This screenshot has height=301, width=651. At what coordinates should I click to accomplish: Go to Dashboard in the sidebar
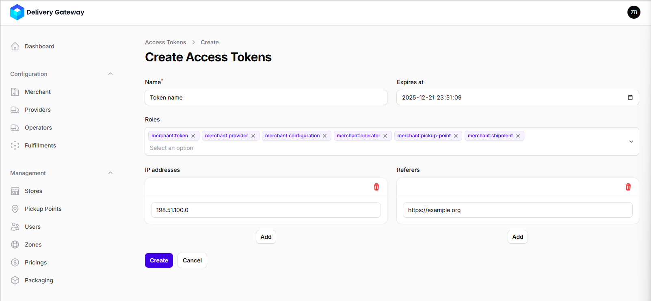coord(39,46)
